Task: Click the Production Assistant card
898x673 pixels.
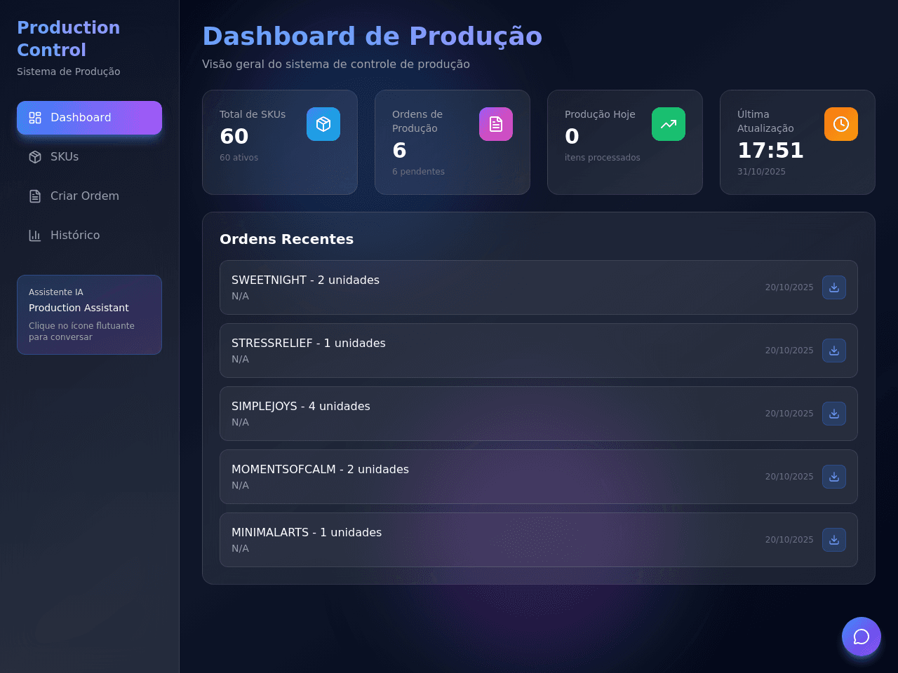Action: [89, 315]
